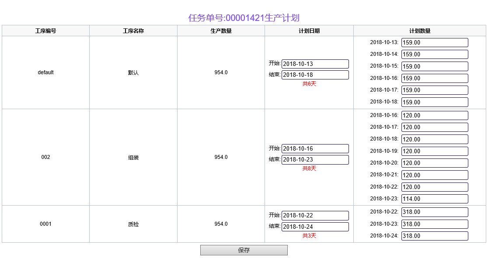This screenshot has height=258, width=488.
Task: Select the 结束 date field showing 2018-10-24
Action: pos(315,227)
